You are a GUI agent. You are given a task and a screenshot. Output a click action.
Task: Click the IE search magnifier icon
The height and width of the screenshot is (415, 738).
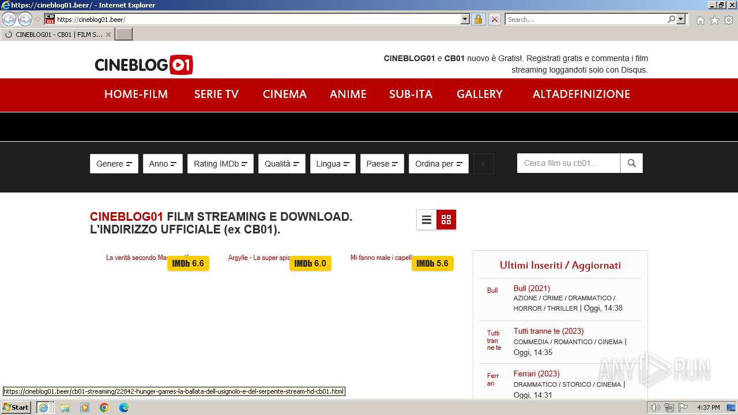point(671,19)
